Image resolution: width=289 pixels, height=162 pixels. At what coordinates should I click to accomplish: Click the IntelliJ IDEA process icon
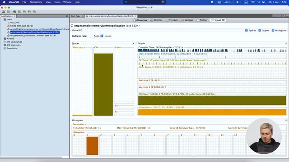coord(8,26)
